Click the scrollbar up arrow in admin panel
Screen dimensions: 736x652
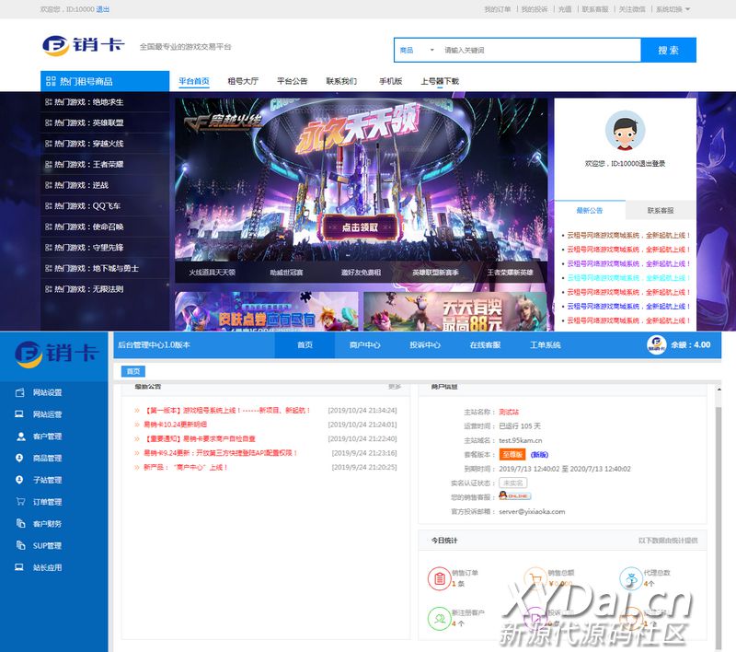point(719,390)
